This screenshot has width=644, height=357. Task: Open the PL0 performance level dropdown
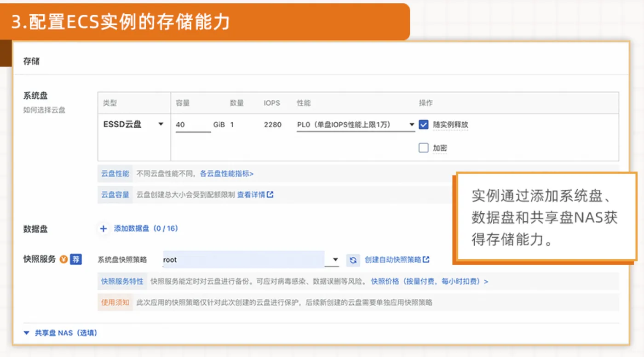coord(356,125)
